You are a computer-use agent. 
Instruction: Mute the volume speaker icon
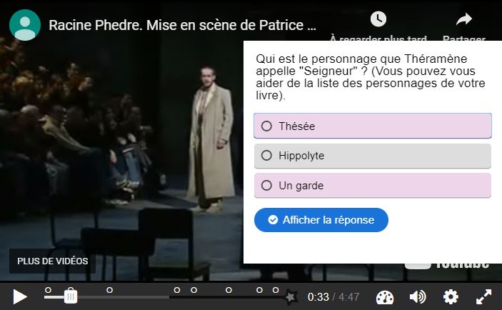click(x=418, y=297)
